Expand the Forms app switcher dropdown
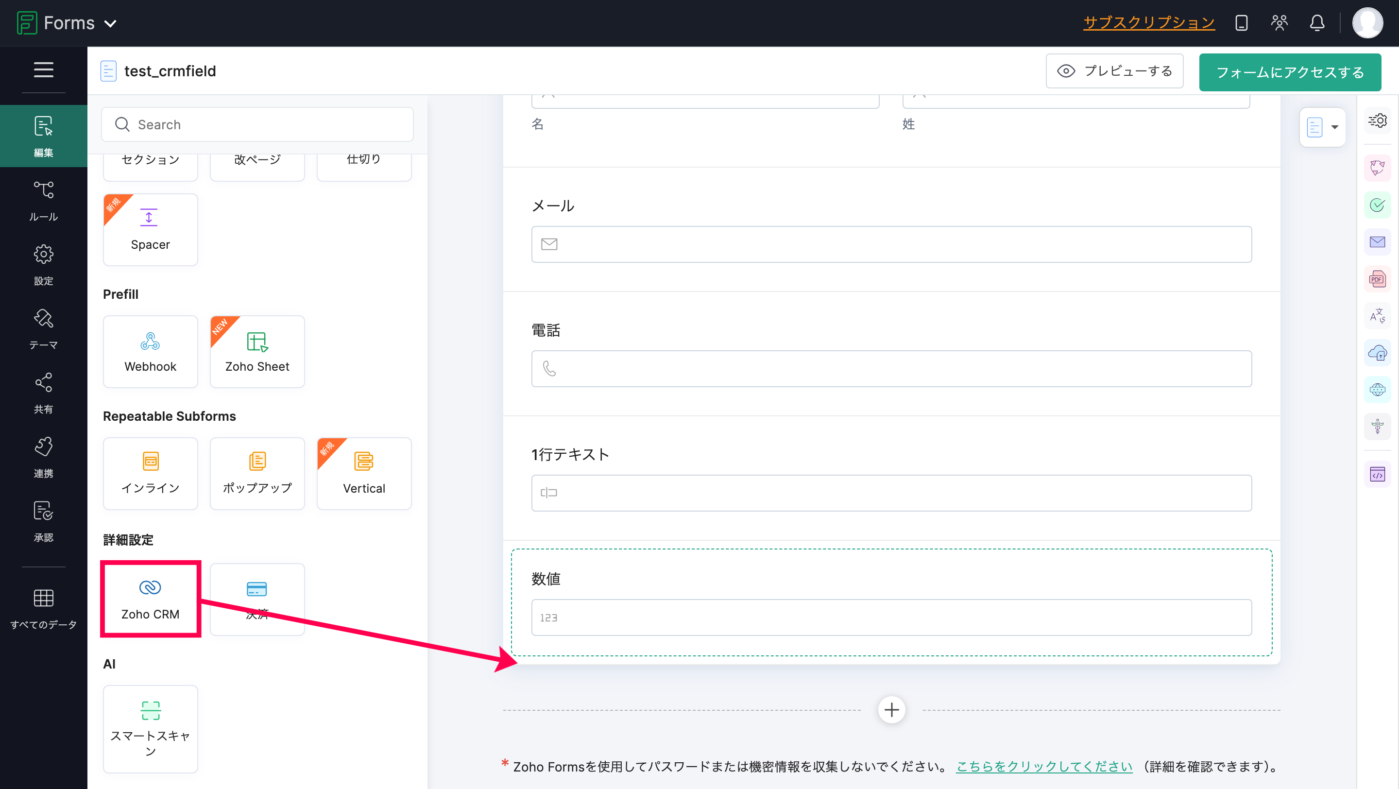 [x=110, y=23]
